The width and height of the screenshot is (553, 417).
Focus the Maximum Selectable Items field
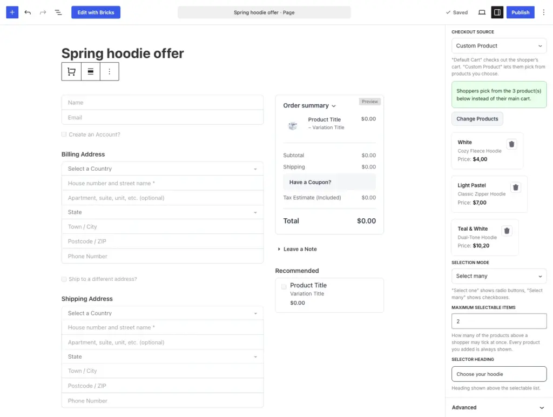tap(498, 321)
